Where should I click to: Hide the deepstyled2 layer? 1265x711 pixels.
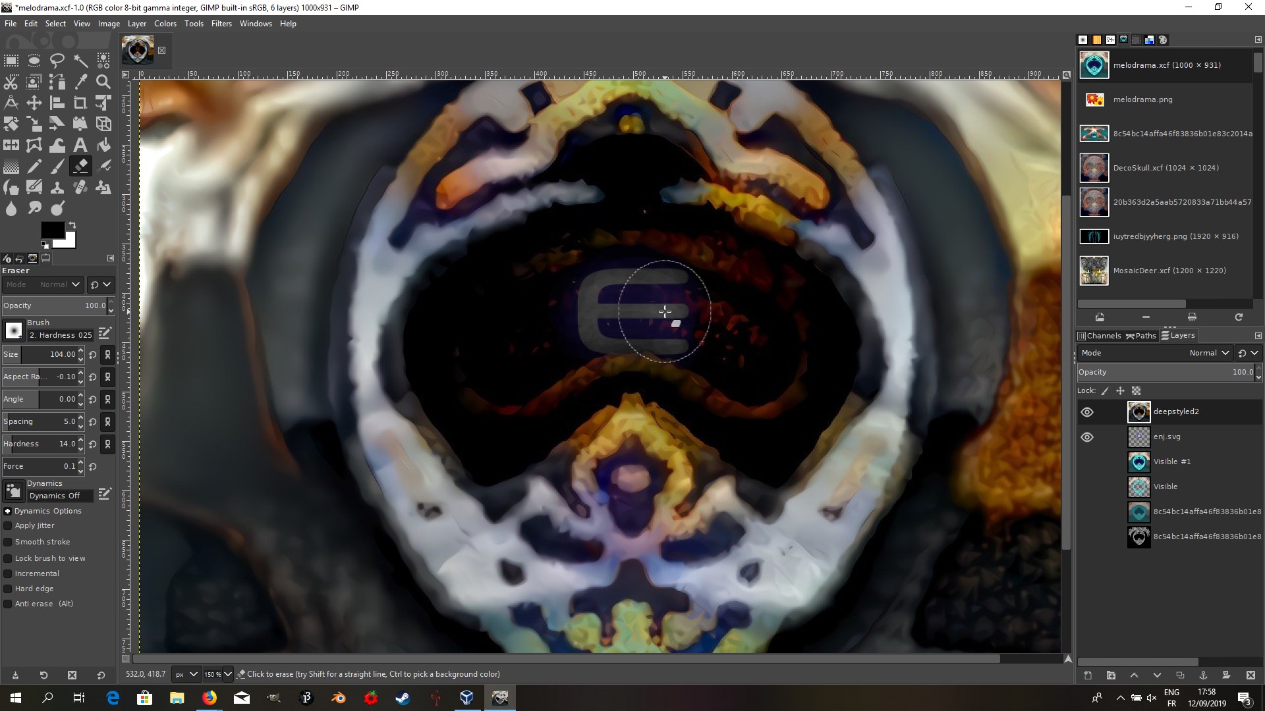[x=1087, y=412]
